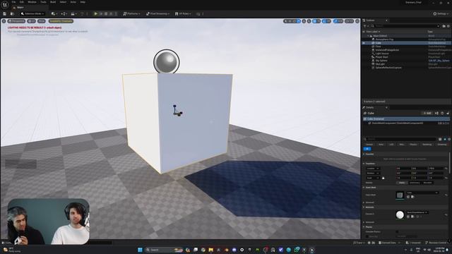Click the Blueprint/hierarchy icon next to Add

point(436,113)
